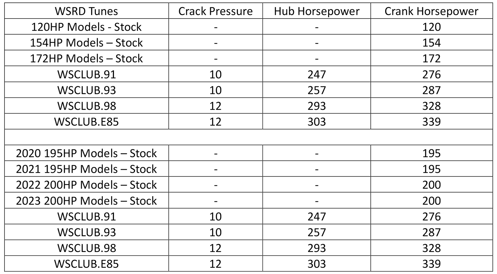Click the Hub Horsepower column header
Screen dimensions: 497x274
(317, 11)
